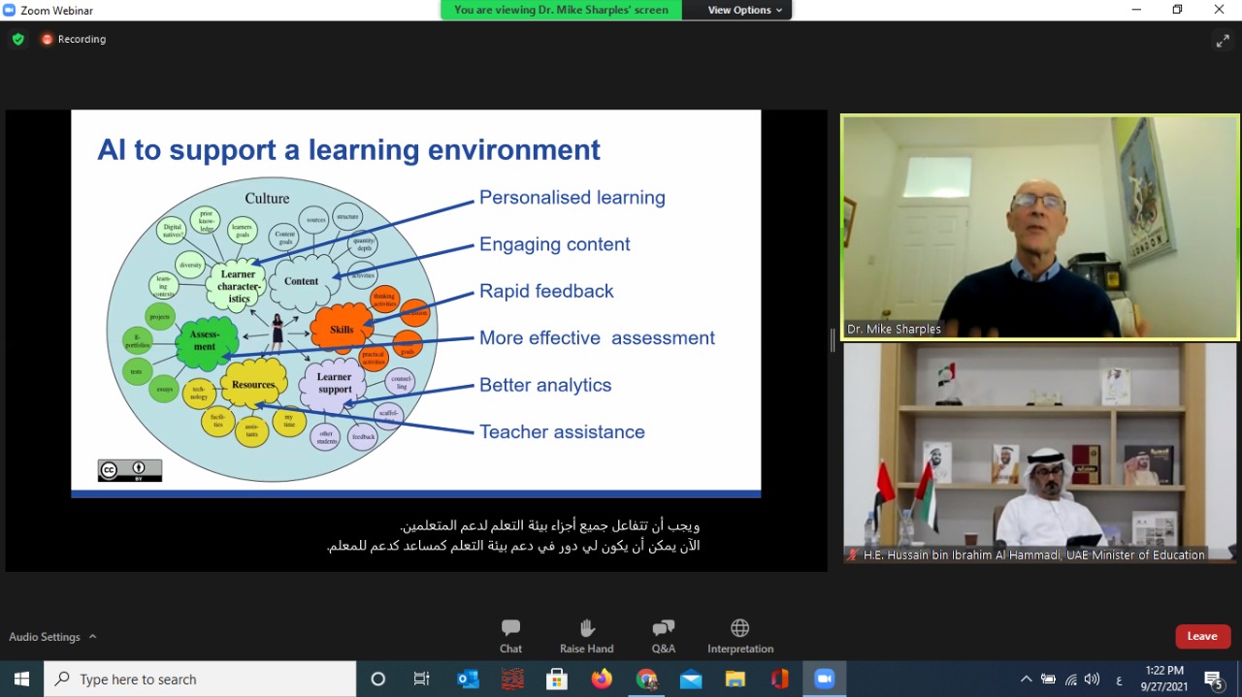This screenshot has height=697, width=1242.
Task: Open Firefox from the taskbar
Action: [602, 679]
